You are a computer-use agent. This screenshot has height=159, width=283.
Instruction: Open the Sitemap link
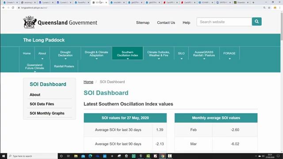click(143, 23)
